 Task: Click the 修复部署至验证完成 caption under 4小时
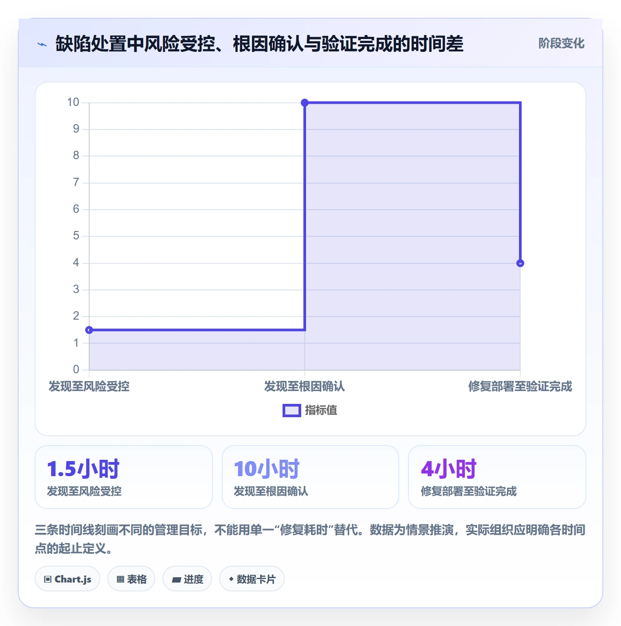point(469,491)
